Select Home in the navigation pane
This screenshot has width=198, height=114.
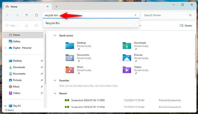pyautogui.click(x=23, y=35)
